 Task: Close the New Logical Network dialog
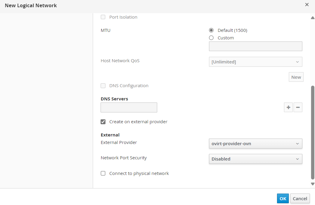coord(307,5)
